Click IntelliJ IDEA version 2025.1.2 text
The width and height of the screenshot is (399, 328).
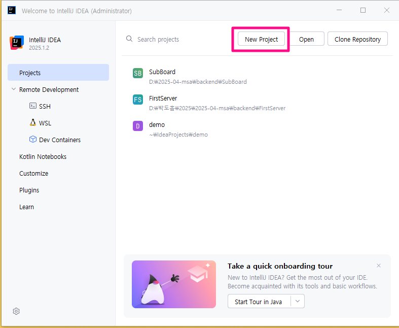[x=39, y=48]
